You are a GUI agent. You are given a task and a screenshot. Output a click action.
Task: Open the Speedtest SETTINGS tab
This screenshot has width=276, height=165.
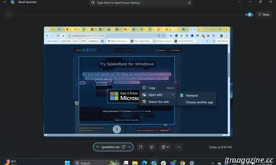174,50
